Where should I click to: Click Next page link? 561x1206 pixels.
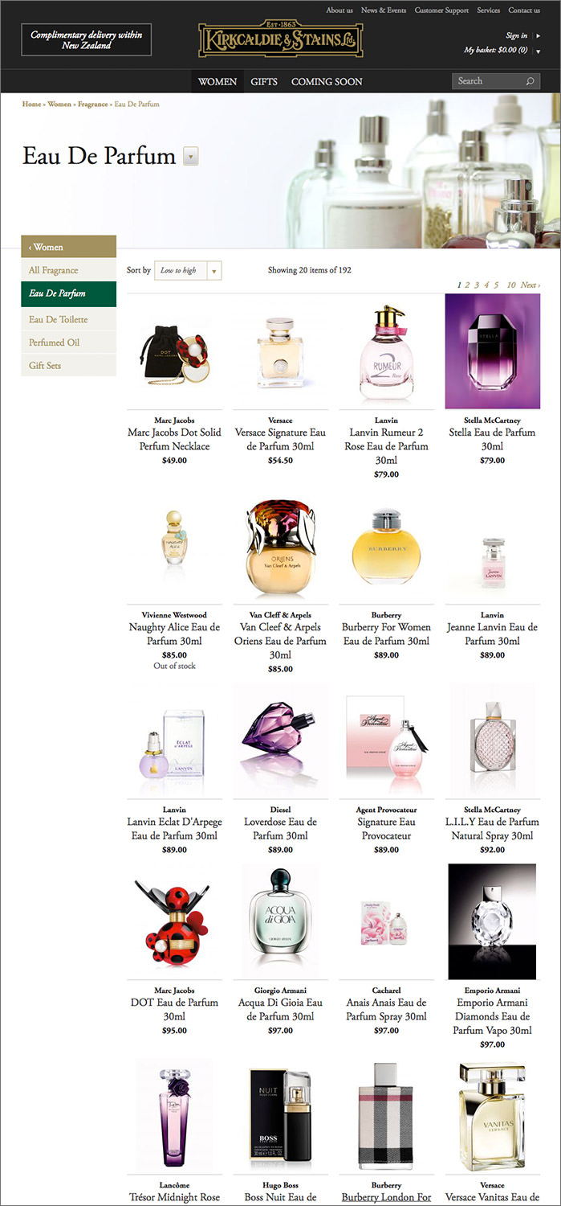(x=530, y=285)
